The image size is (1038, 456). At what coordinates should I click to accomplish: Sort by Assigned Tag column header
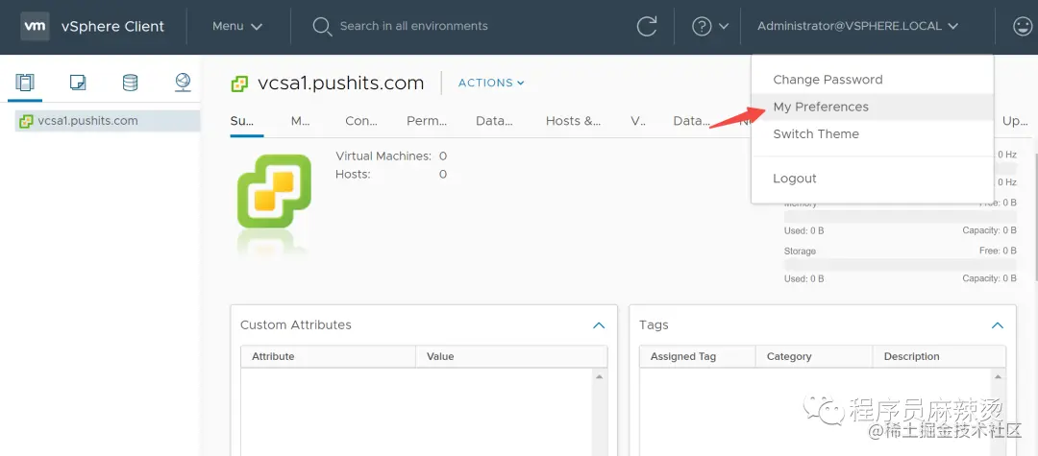point(698,356)
